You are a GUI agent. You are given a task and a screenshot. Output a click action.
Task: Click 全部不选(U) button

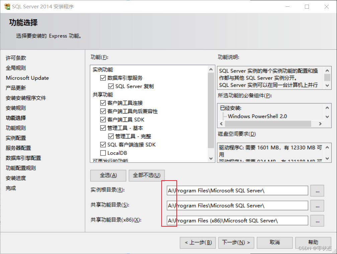tap(147, 176)
